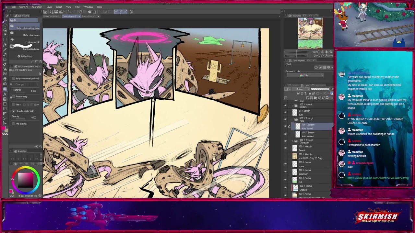Choose 'Refer other layers' sub tool
Image resolution: width=415 pixels, height=233 pixels.
click(25, 34)
